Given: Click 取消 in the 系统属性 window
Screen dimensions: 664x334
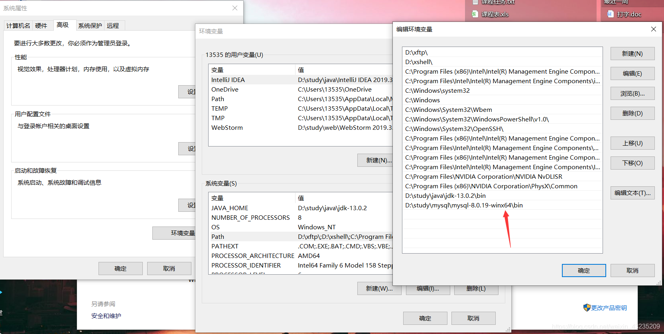Looking at the screenshot, I should pos(169,269).
